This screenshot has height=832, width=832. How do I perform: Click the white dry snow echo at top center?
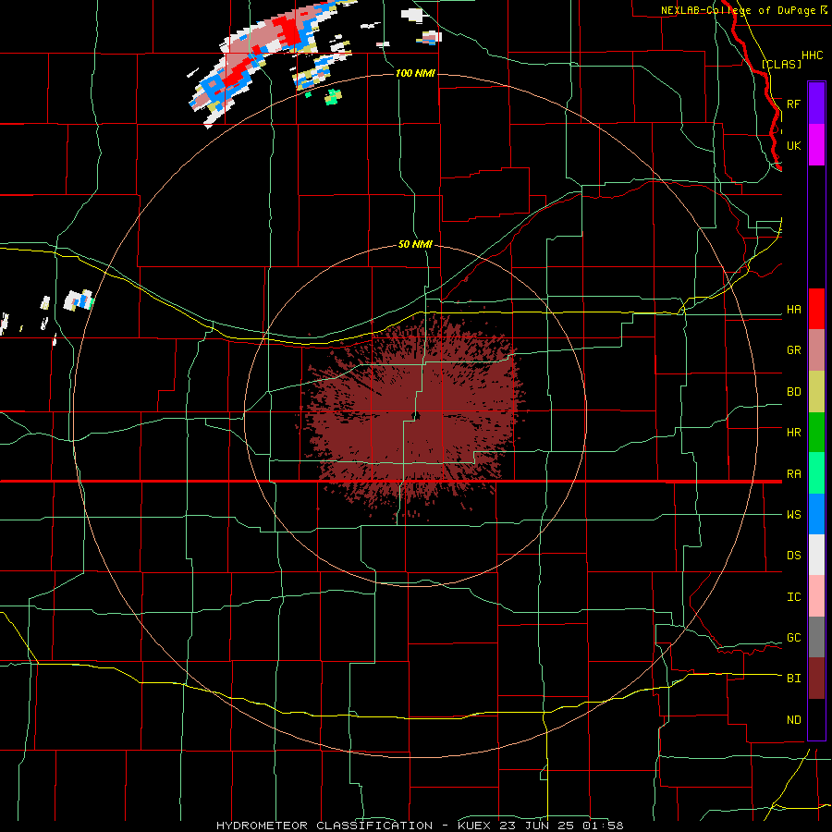[411, 14]
